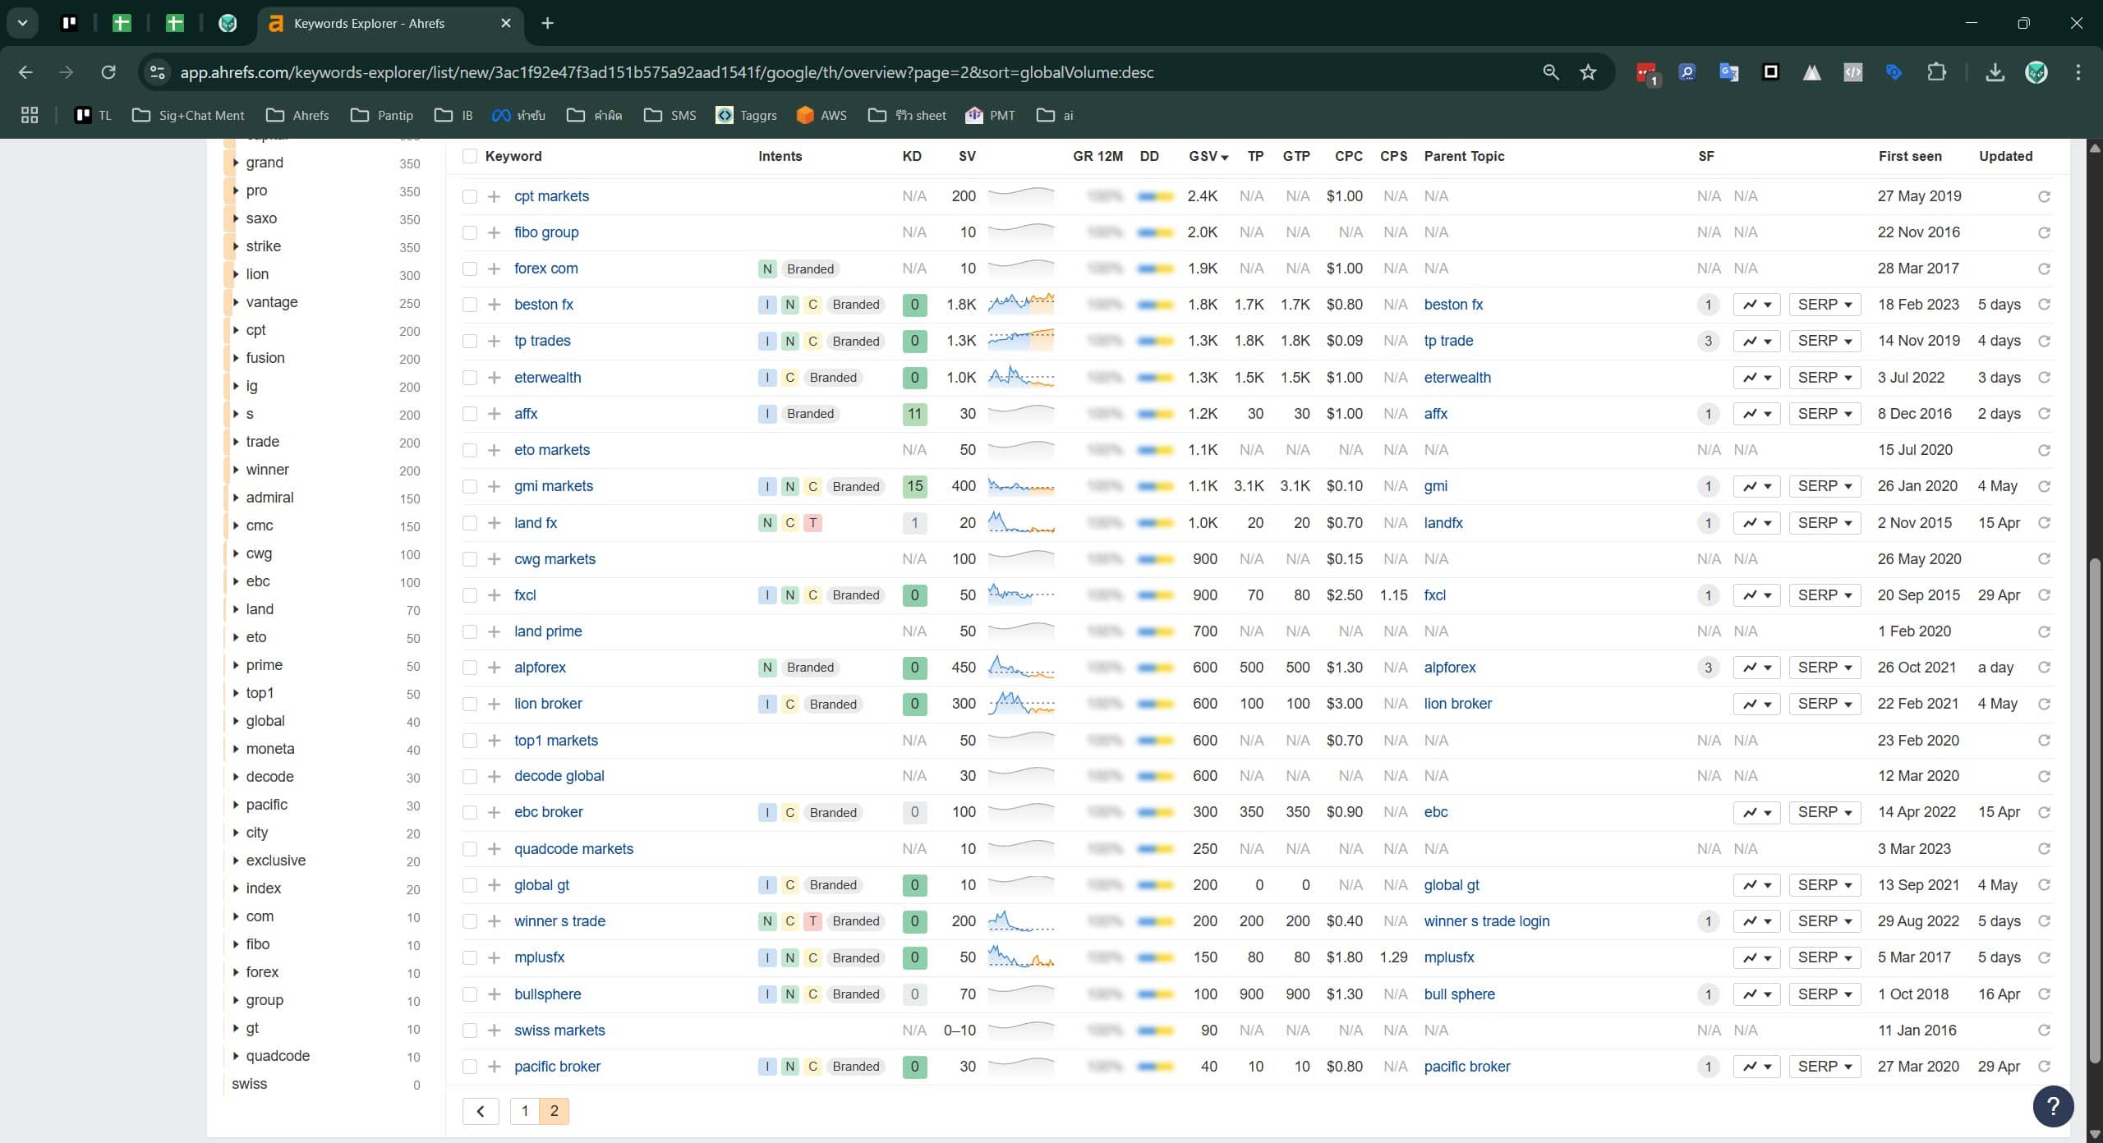This screenshot has width=2103, height=1143.
Task: Expand the moneta term in sidebar
Action: [x=236, y=749]
